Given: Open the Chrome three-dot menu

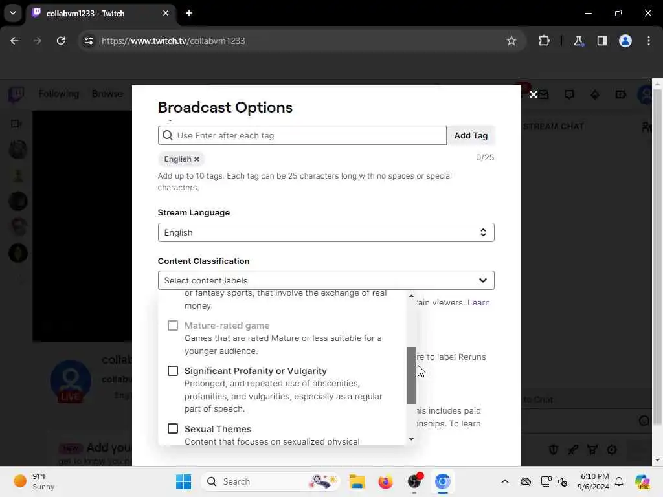Looking at the screenshot, I should [x=649, y=41].
